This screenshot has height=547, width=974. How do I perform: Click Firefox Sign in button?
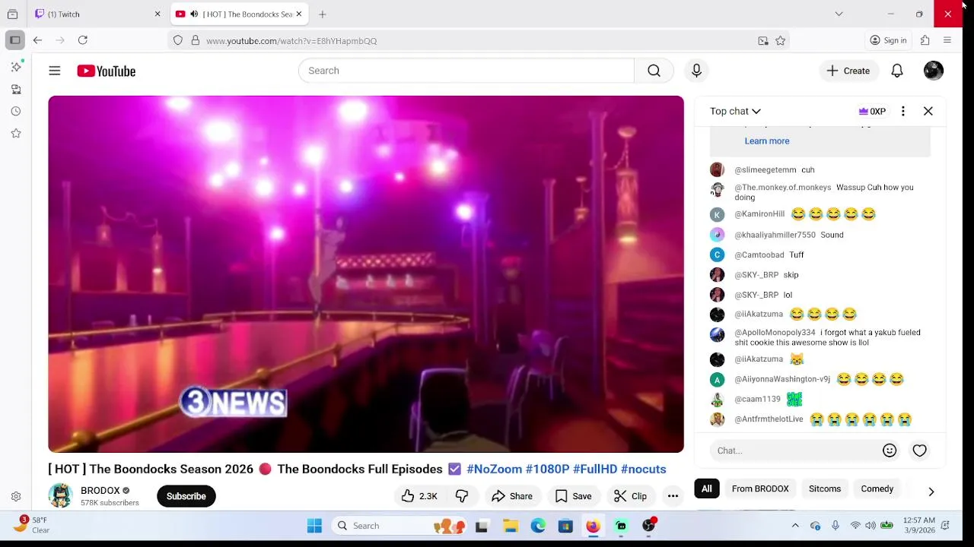tap(888, 40)
